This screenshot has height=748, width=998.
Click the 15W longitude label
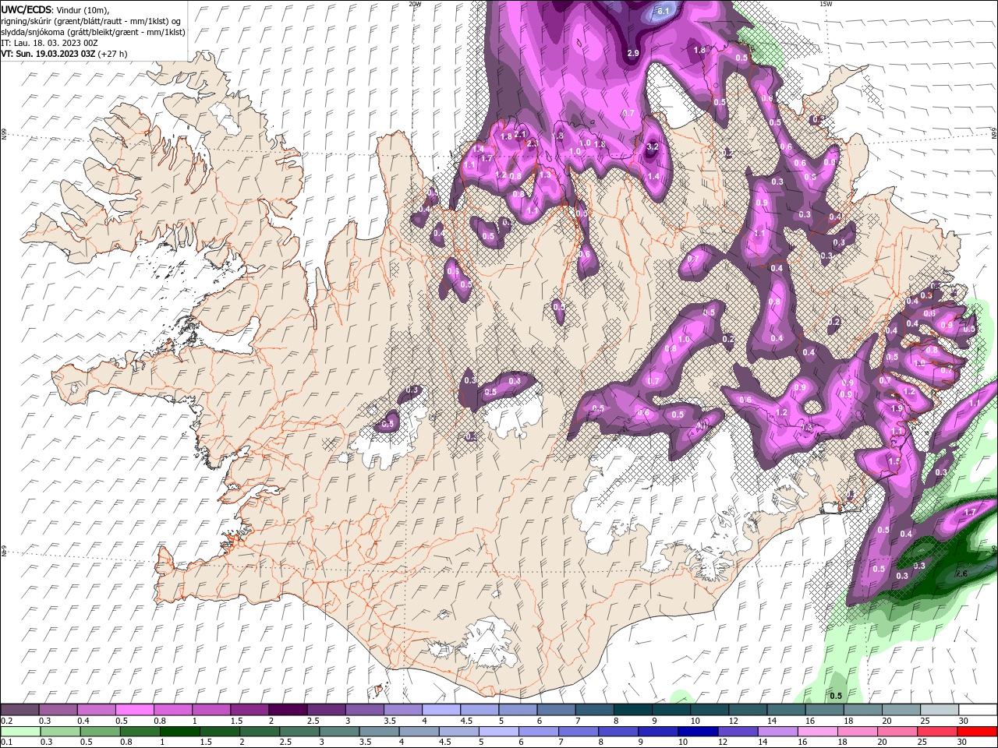[826, 4]
